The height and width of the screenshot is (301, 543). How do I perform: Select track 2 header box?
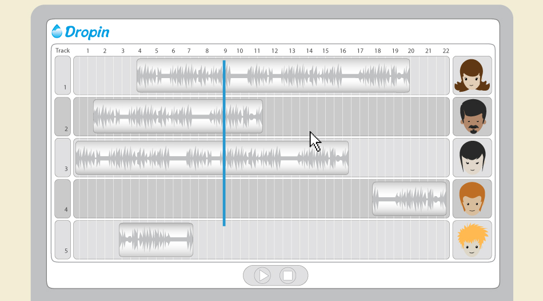click(x=63, y=116)
